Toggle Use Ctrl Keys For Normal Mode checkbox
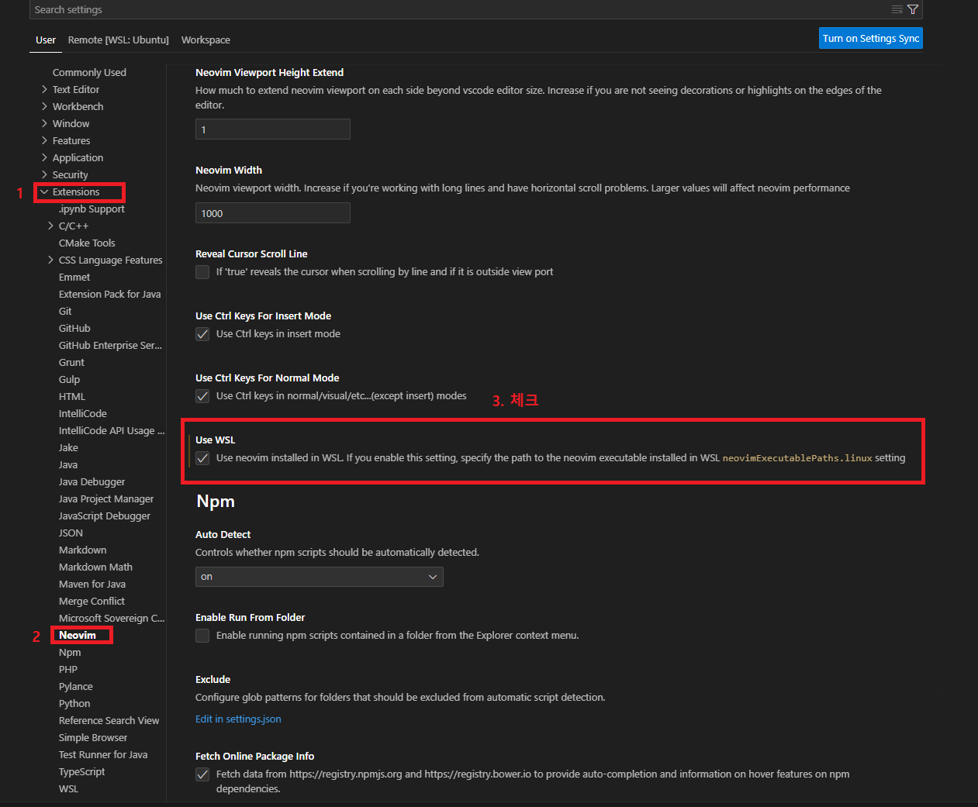The image size is (978, 807). pyautogui.click(x=202, y=396)
